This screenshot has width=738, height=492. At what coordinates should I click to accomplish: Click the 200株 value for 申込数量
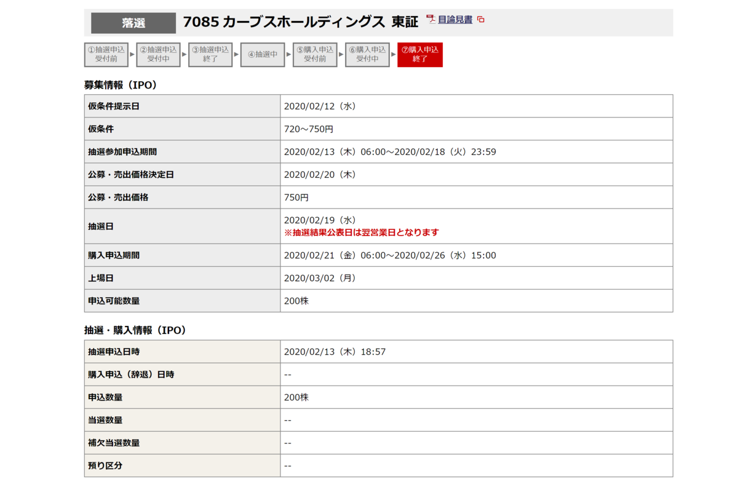tap(296, 397)
